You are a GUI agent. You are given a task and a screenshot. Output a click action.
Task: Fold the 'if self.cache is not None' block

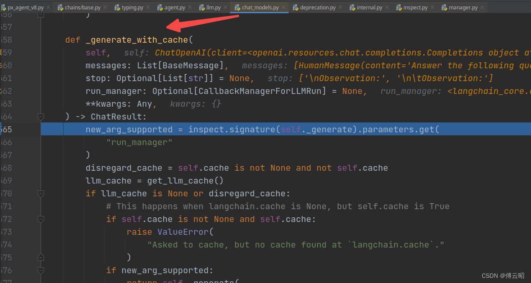coord(41,219)
